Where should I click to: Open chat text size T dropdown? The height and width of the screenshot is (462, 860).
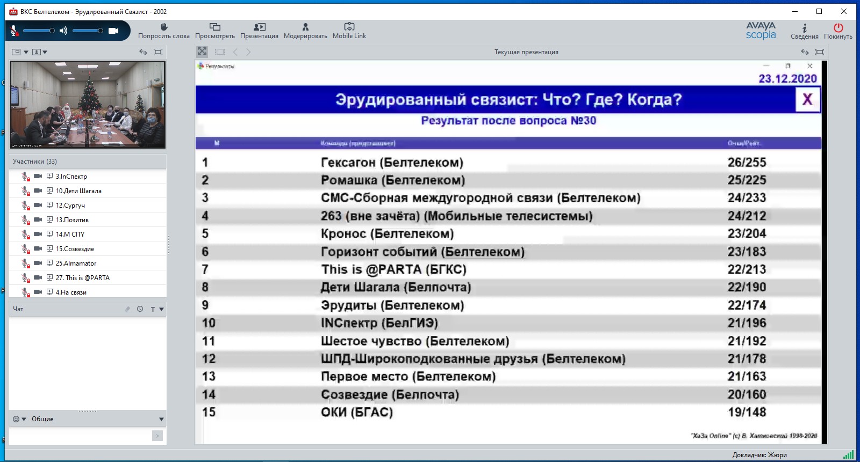pyautogui.click(x=157, y=309)
